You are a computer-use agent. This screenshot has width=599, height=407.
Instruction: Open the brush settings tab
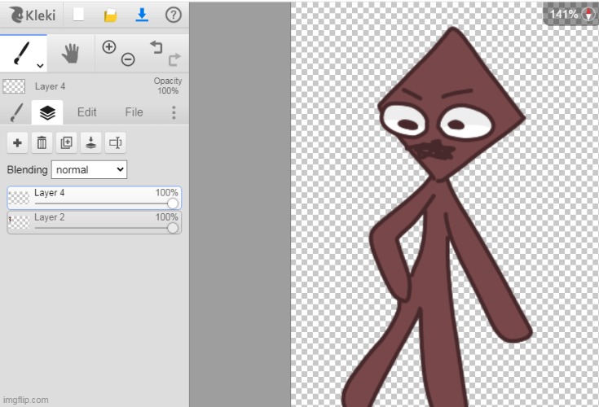(16, 112)
